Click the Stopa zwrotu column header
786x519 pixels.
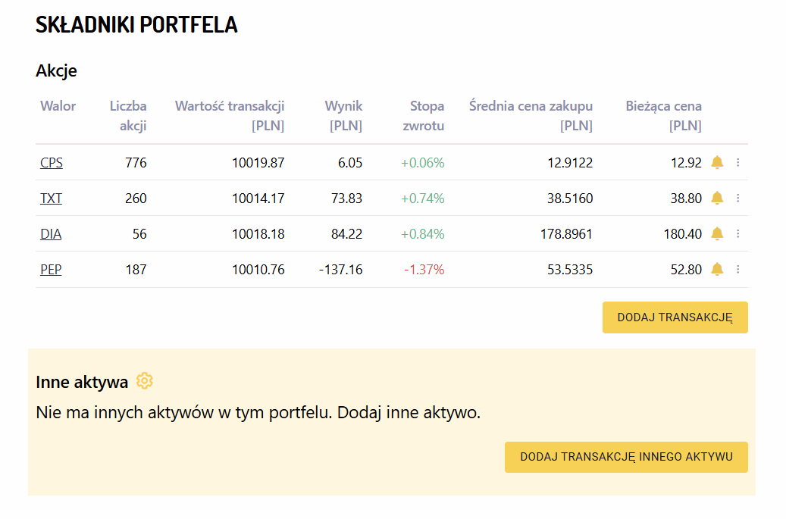pyautogui.click(x=426, y=116)
